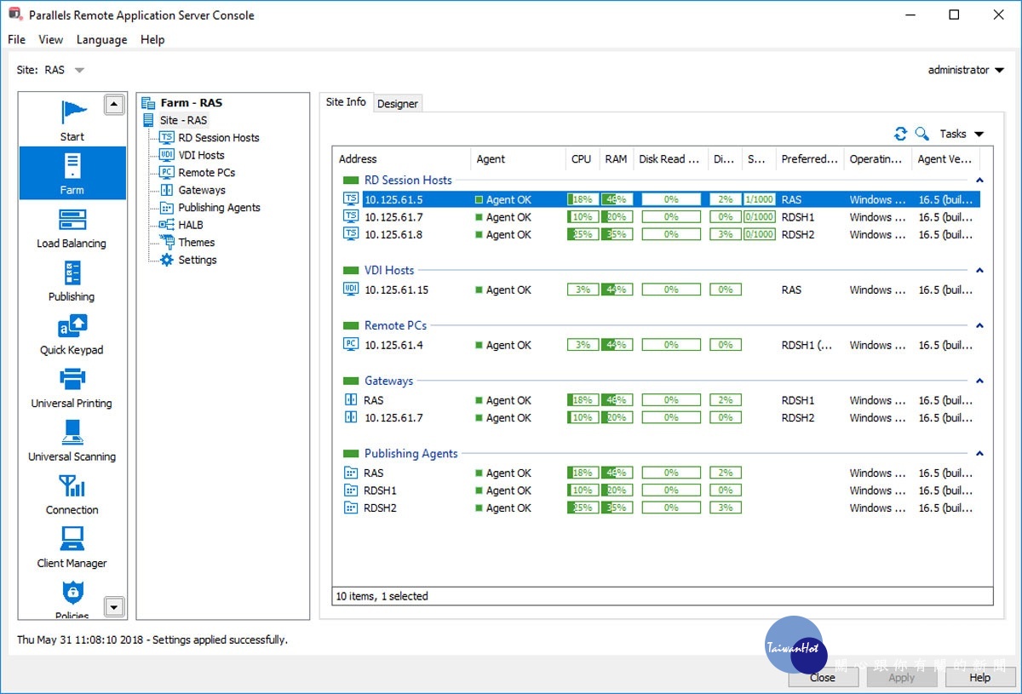Screen dimensions: 1022x694
Task: Select the Farm category icon
Action: [72, 173]
